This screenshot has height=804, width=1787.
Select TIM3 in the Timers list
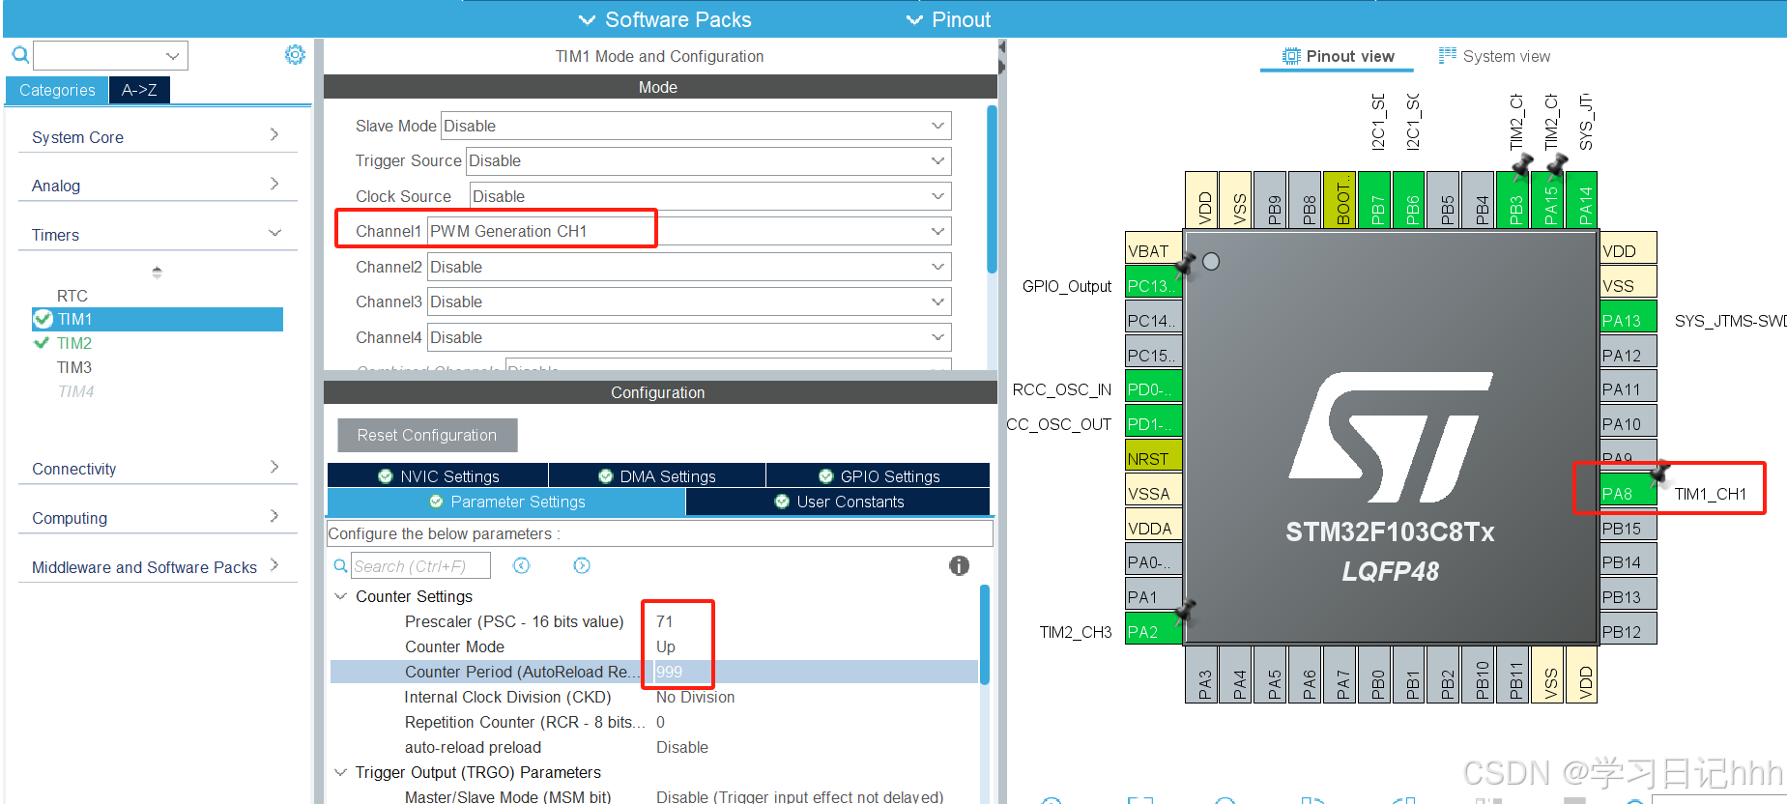click(x=74, y=367)
